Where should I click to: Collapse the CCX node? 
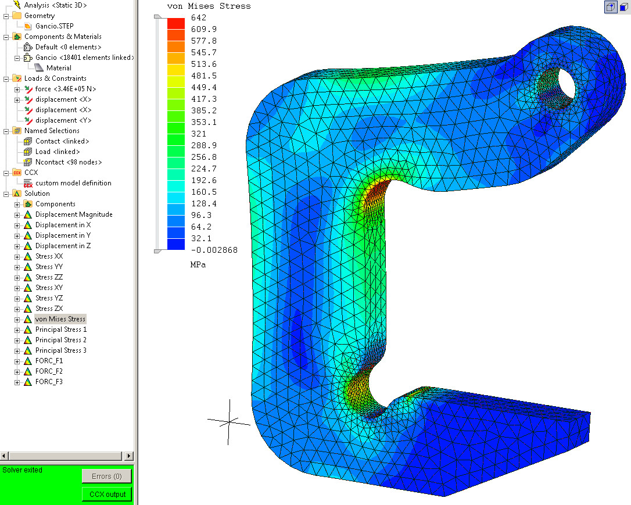click(x=6, y=173)
